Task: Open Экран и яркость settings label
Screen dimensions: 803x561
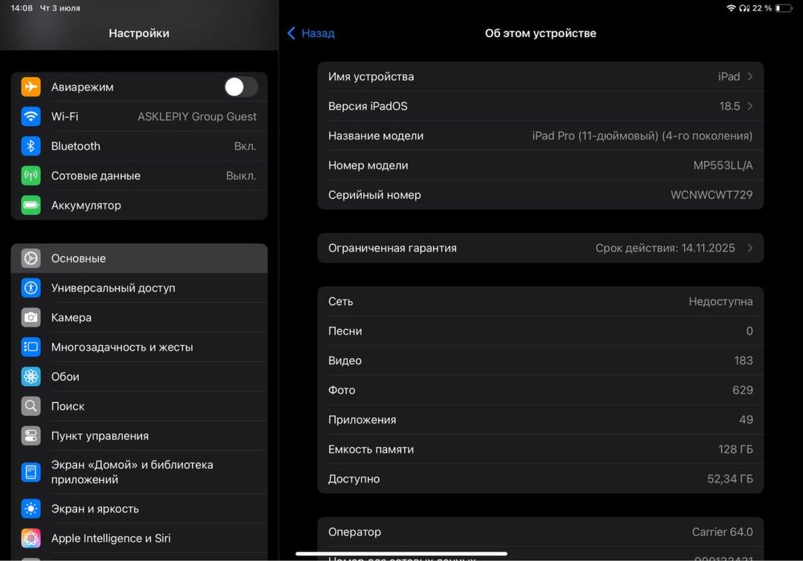Action: tap(95, 509)
